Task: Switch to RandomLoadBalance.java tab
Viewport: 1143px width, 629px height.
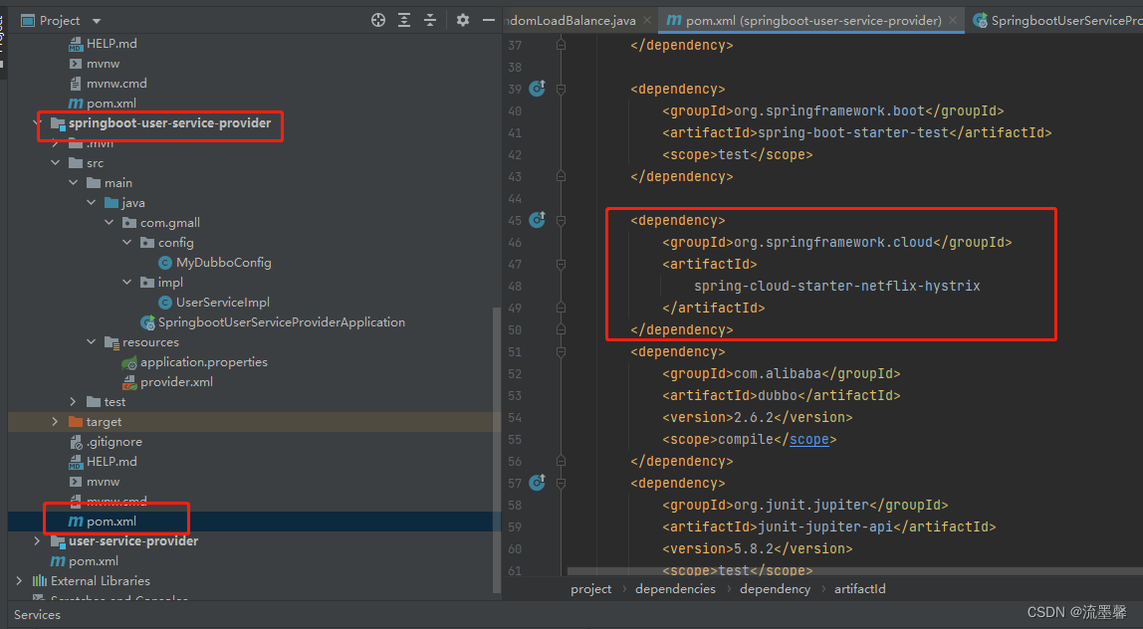Action: pyautogui.click(x=571, y=21)
